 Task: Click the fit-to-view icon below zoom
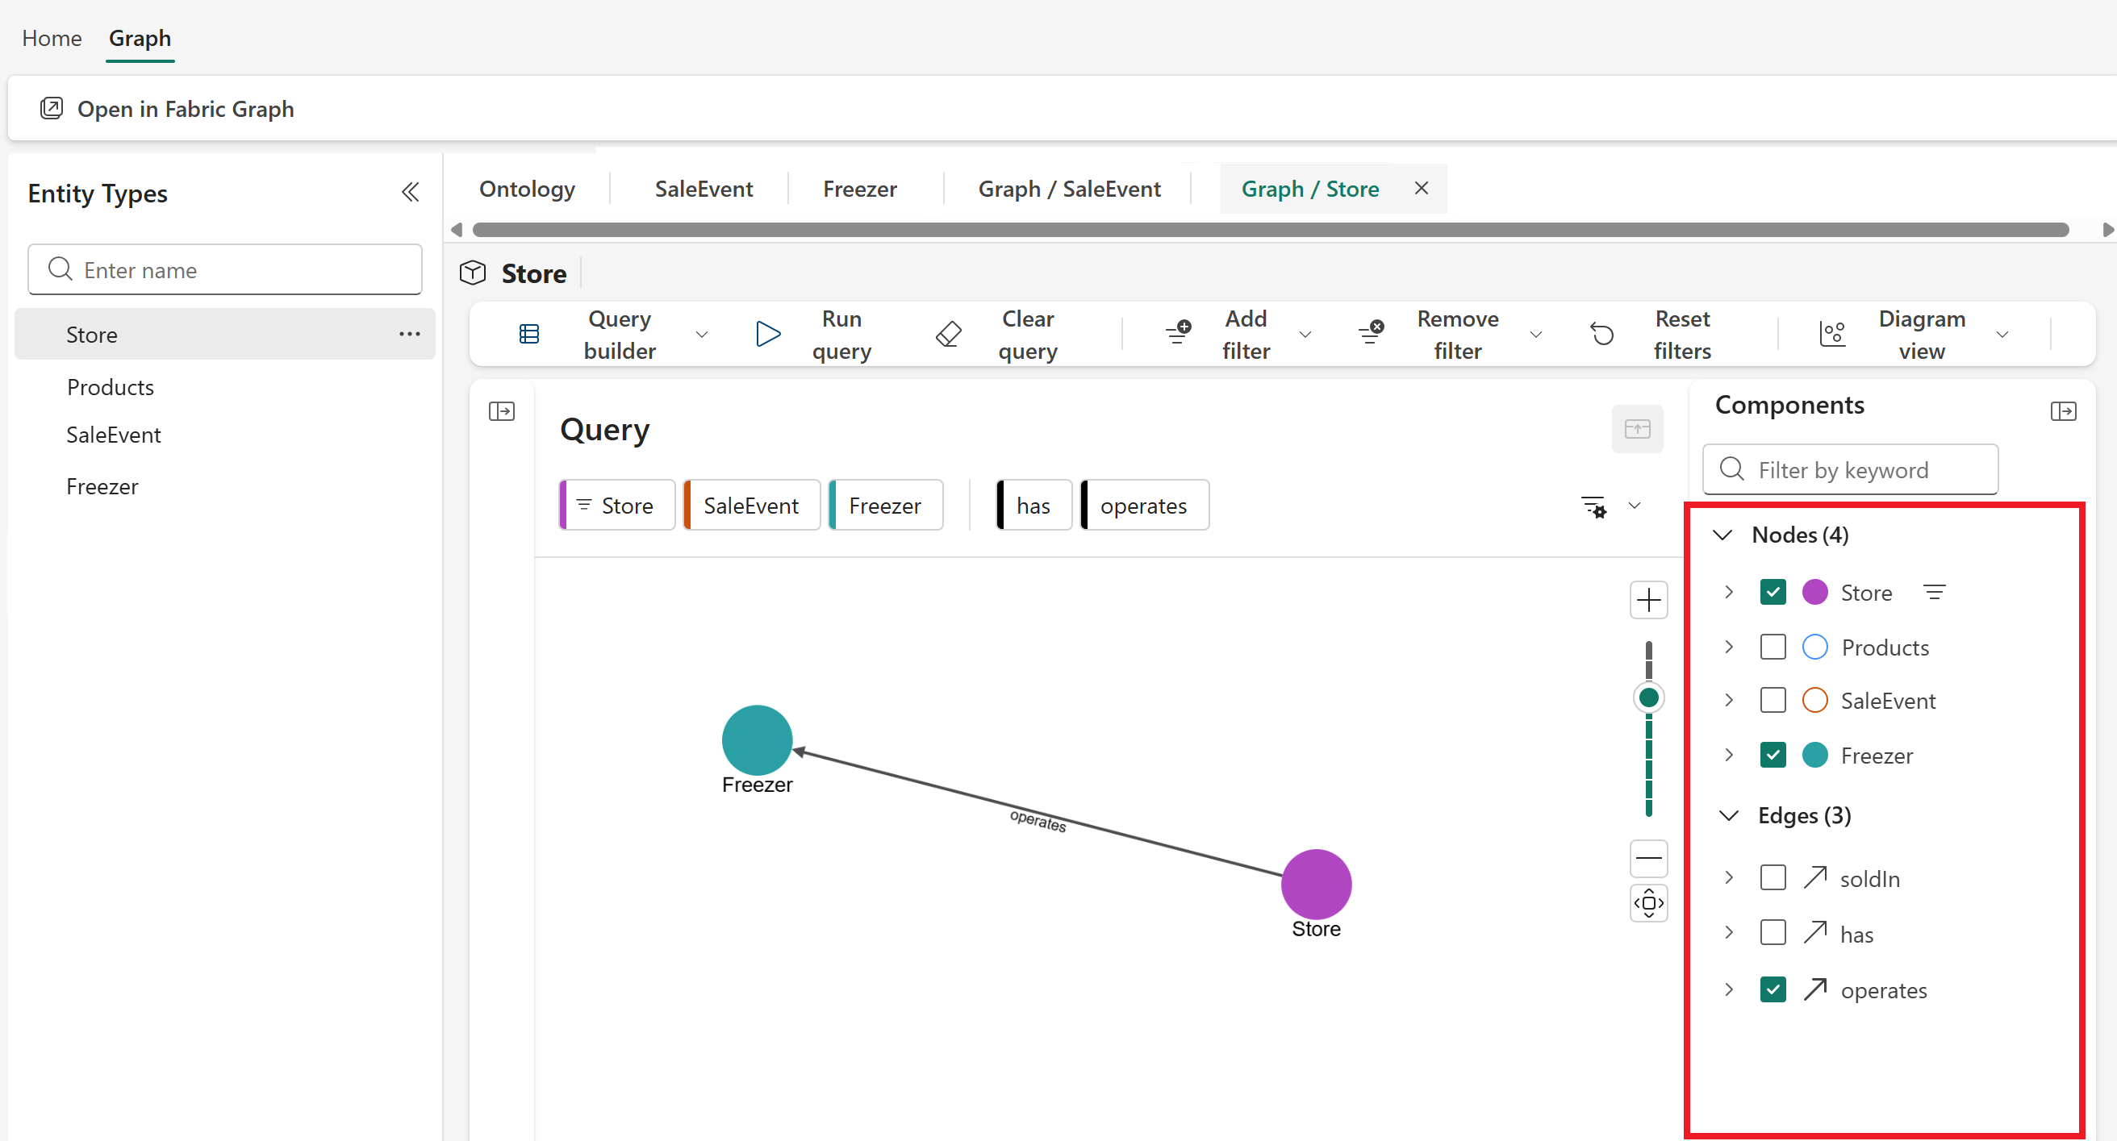coord(1647,904)
